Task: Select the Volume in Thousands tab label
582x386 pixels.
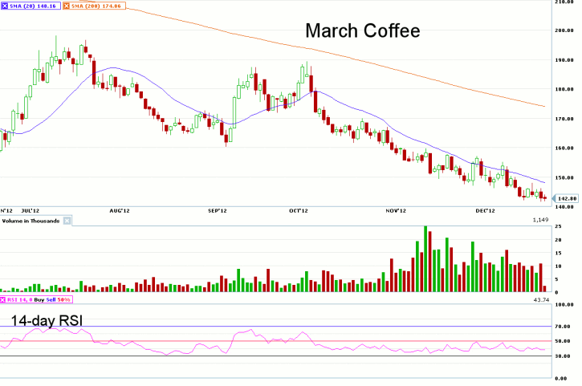Action: [31, 220]
